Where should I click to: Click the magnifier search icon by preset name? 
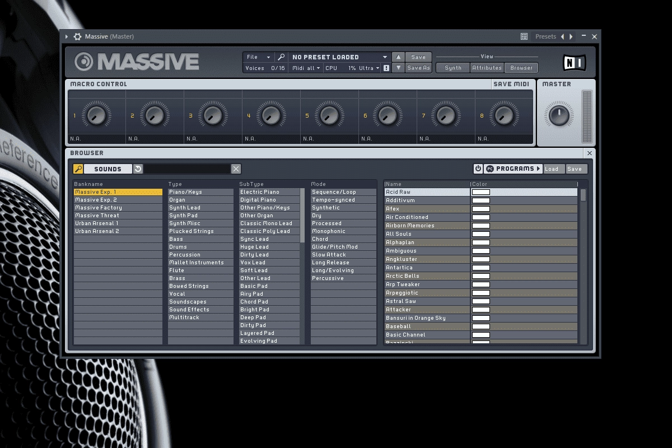281,57
